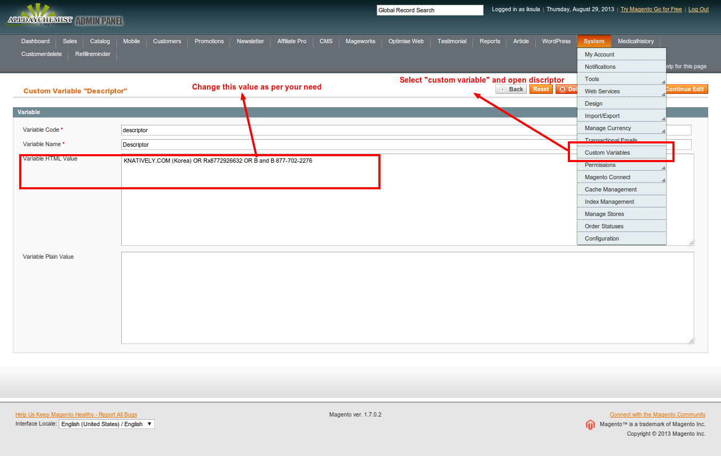The height and width of the screenshot is (456, 721).
Task: Expand the Permissions submenu
Action: (621, 165)
